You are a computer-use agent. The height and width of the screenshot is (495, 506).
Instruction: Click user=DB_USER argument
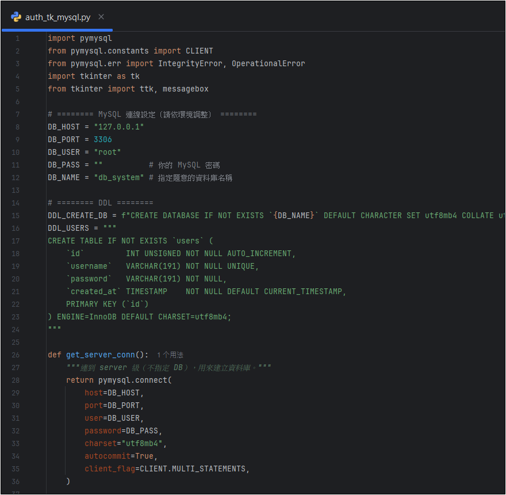click(x=112, y=418)
